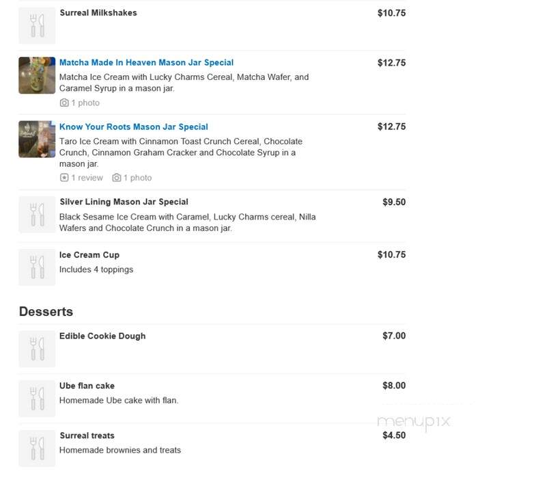Click the Surreal Milkshakes placeholder utensil icon
This screenshot has height=478, width=536.
pos(37,26)
